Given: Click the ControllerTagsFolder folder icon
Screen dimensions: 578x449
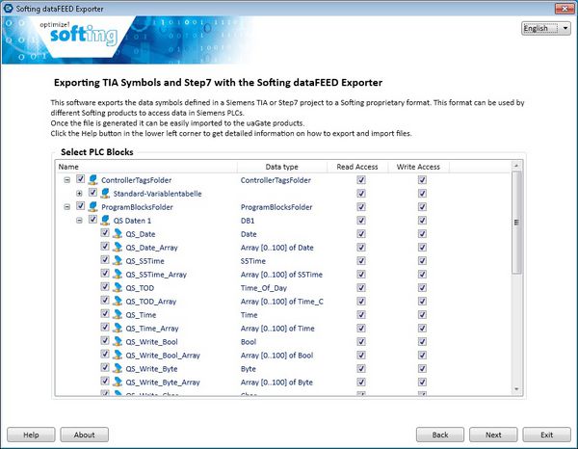Looking at the screenshot, I should click(93, 180).
